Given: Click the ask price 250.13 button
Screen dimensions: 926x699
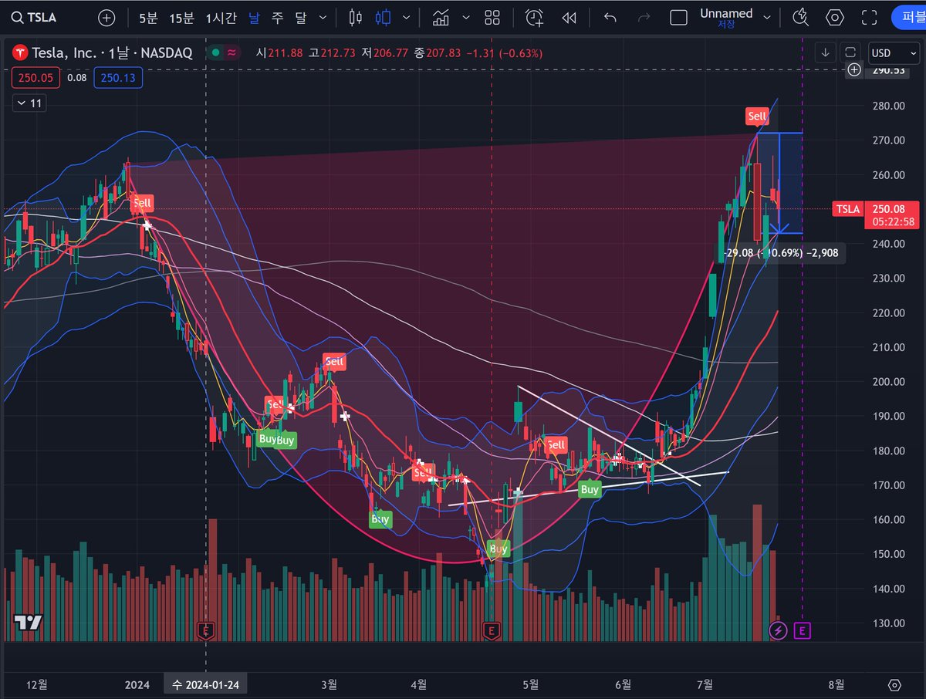Looking at the screenshot, I should [x=117, y=77].
